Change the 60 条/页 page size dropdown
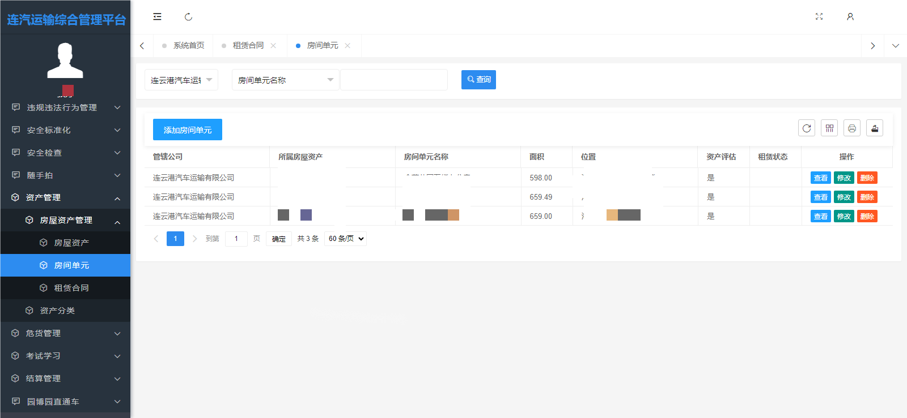The image size is (907, 418). click(345, 239)
